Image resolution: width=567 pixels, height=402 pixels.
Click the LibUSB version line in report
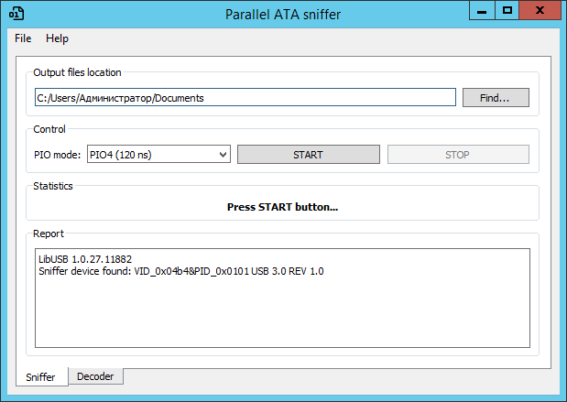click(x=85, y=259)
